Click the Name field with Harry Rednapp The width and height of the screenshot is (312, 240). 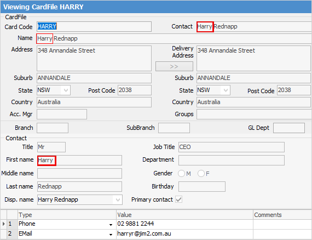click(x=174, y=38)
